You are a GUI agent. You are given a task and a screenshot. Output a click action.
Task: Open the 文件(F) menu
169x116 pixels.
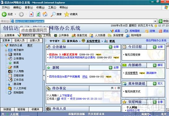coord(6,7)
